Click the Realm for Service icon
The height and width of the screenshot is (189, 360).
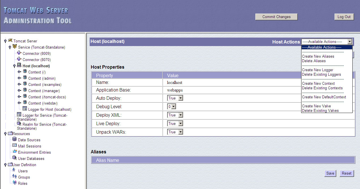click(19, 123)
